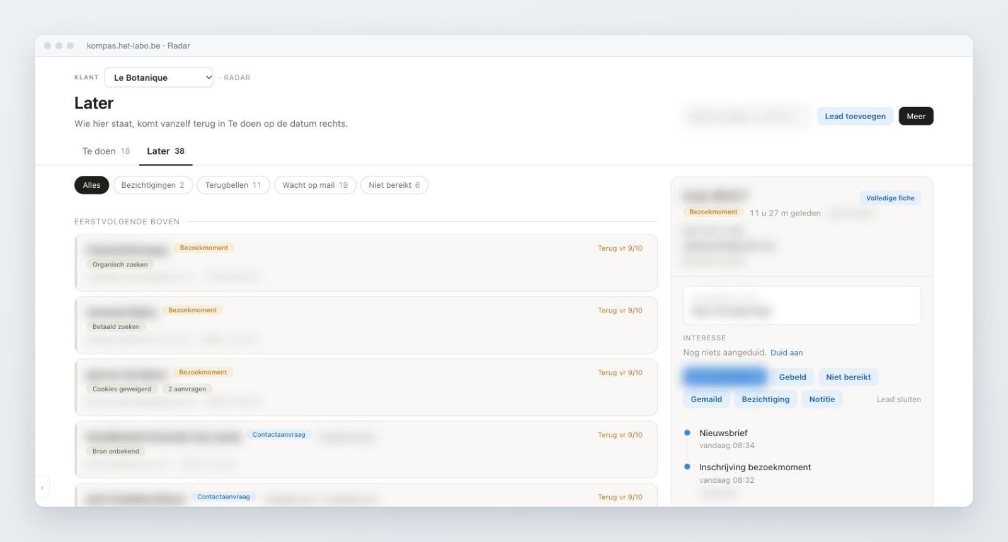1008x542 pixels.
Task: Click Bezoekmoment badge on the Betaald zoeken card
Action: point(192,310)
